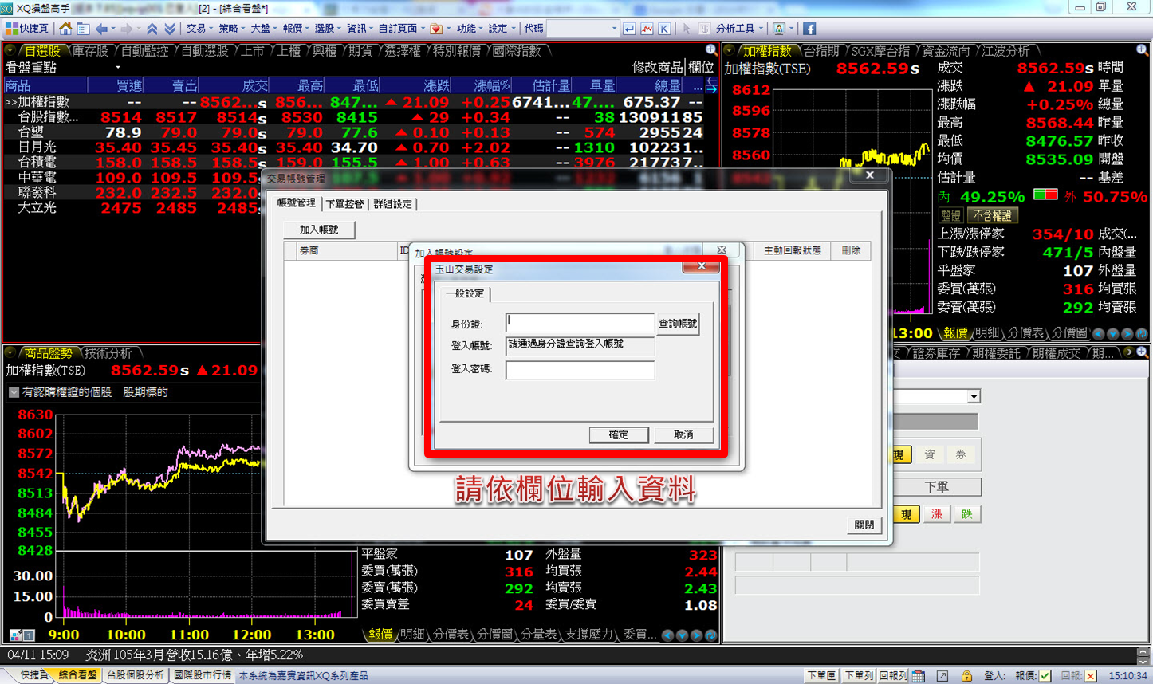Select the green 跌 price toggle

pos(966,514)
